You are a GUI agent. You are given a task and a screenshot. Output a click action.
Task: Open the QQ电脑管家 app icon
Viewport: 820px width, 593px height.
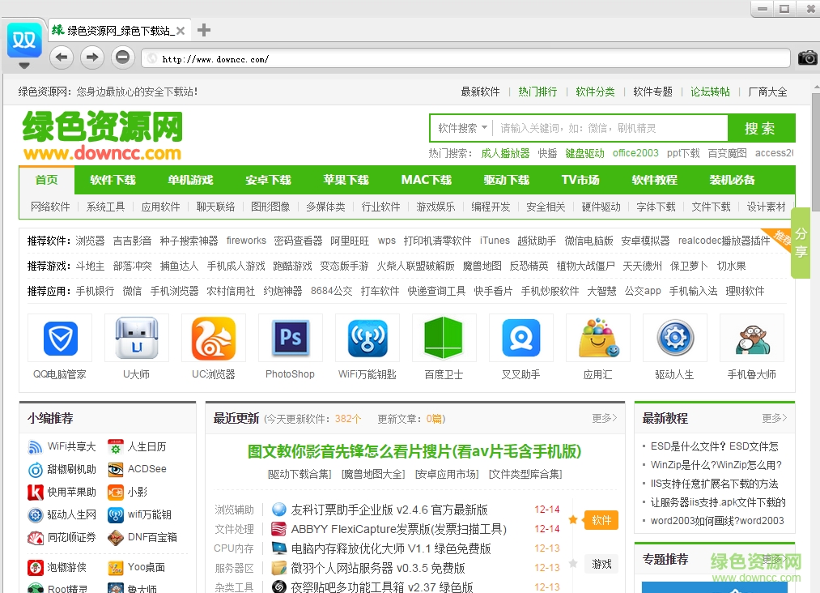tap(60, 339)
